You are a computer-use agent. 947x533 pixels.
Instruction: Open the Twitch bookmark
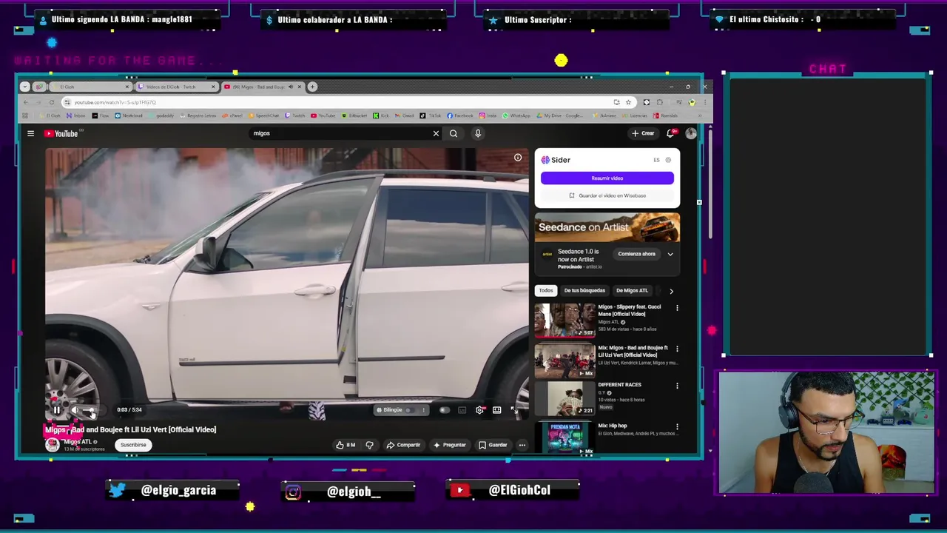click(295, 115)
